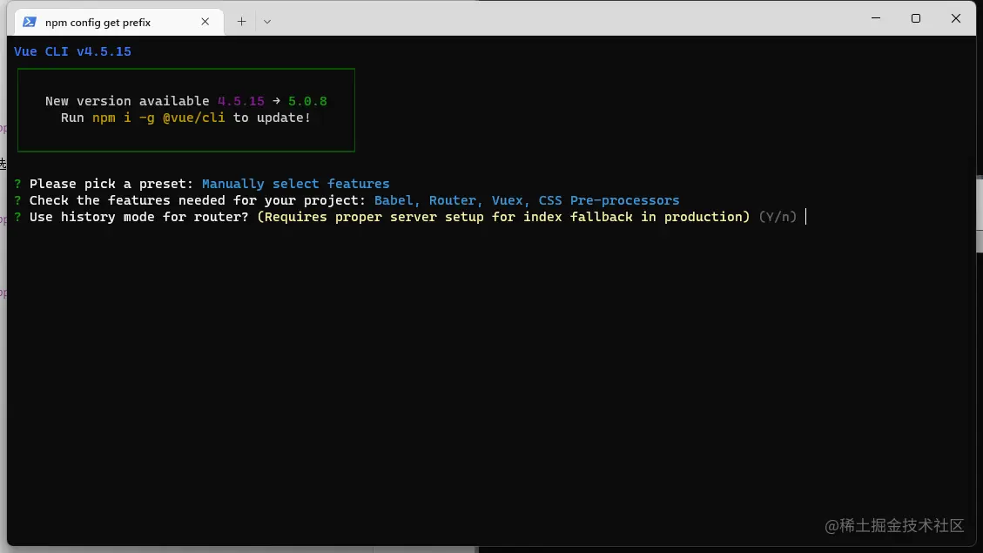Click 'Router,' in the features list

pos(455,200)
